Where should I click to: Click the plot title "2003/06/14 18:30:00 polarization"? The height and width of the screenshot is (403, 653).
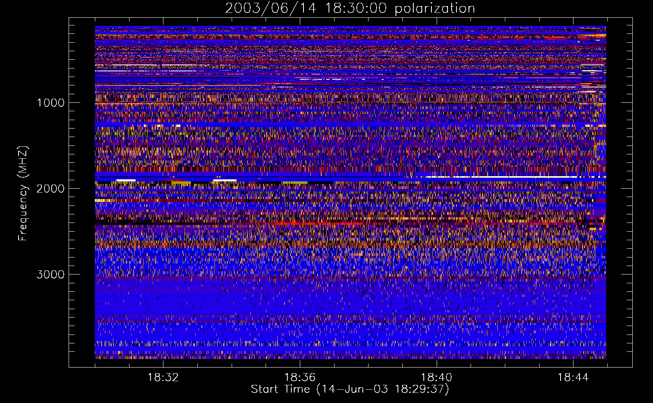[x=350, y=8]
